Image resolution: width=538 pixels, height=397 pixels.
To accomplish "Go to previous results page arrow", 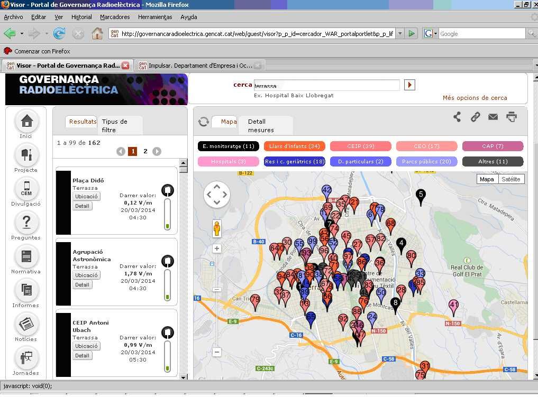I will click(121, 151).
